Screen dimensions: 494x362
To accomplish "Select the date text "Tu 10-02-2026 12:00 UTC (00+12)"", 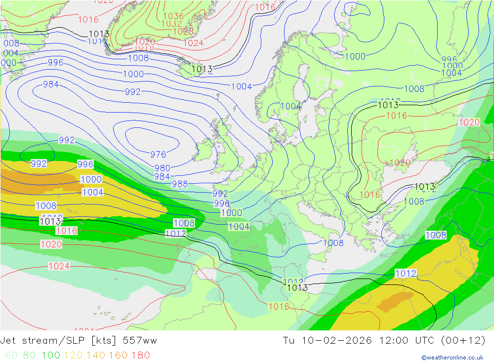I will pyautogui.click(x=384, y=341).
